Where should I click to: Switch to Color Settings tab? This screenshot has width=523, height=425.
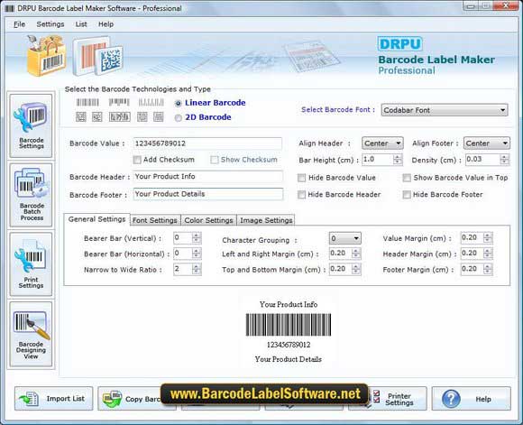click(208, 220)
